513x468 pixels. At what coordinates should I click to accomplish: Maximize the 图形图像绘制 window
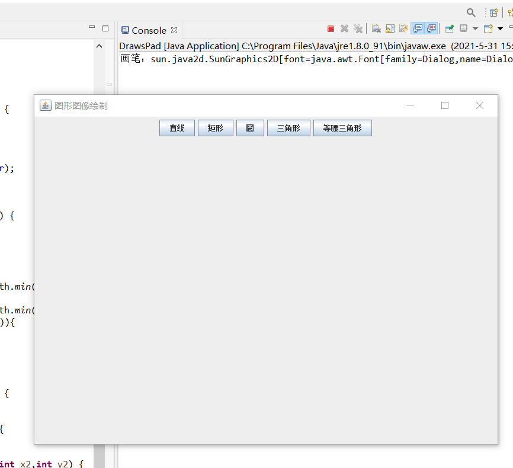[x=445, y=105]
